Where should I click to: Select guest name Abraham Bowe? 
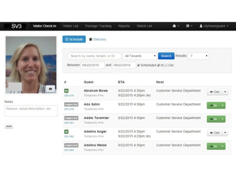pos(96,91)
